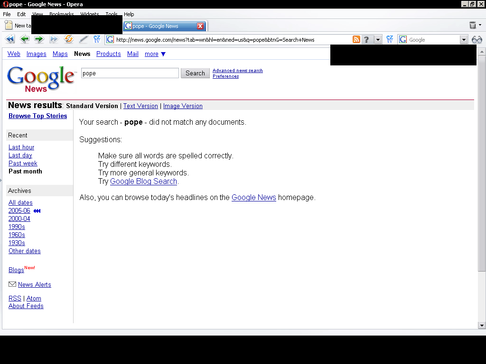Select the 1990s archive link

[17, 227]
